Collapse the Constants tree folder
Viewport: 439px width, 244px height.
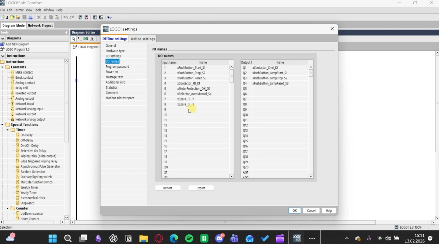click(2, 67)
